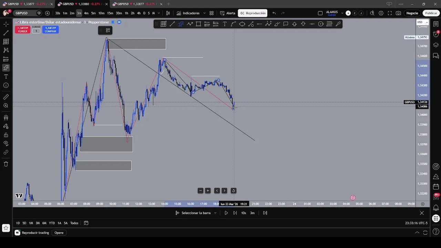Open the emoji icons tool
This screenshot has width=441, height=248.
click(x=6, y=85)
